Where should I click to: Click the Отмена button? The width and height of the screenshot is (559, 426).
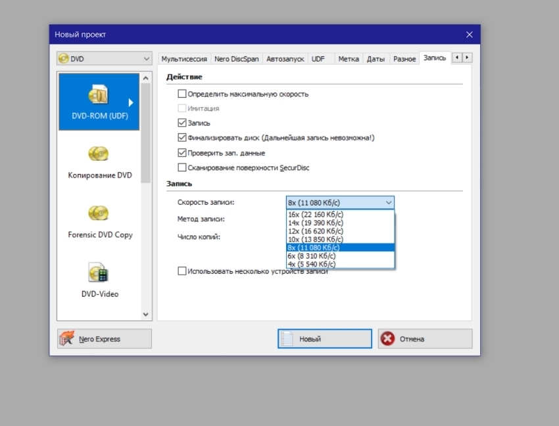[x=425, y=339]
